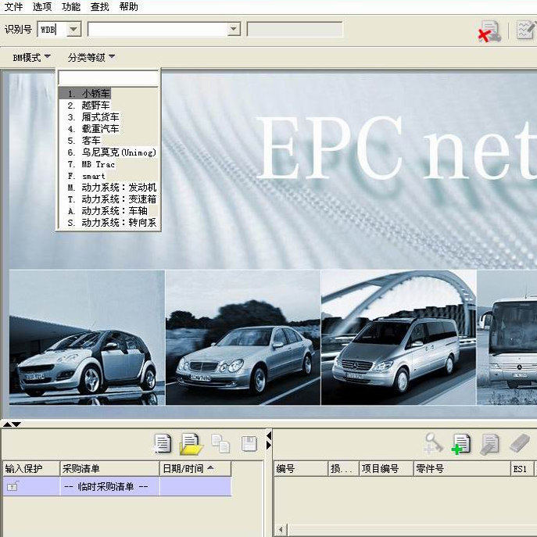Sort by 日期/时间 column header
The width and height of the screenshot is (537, 537).
(195, 468)
